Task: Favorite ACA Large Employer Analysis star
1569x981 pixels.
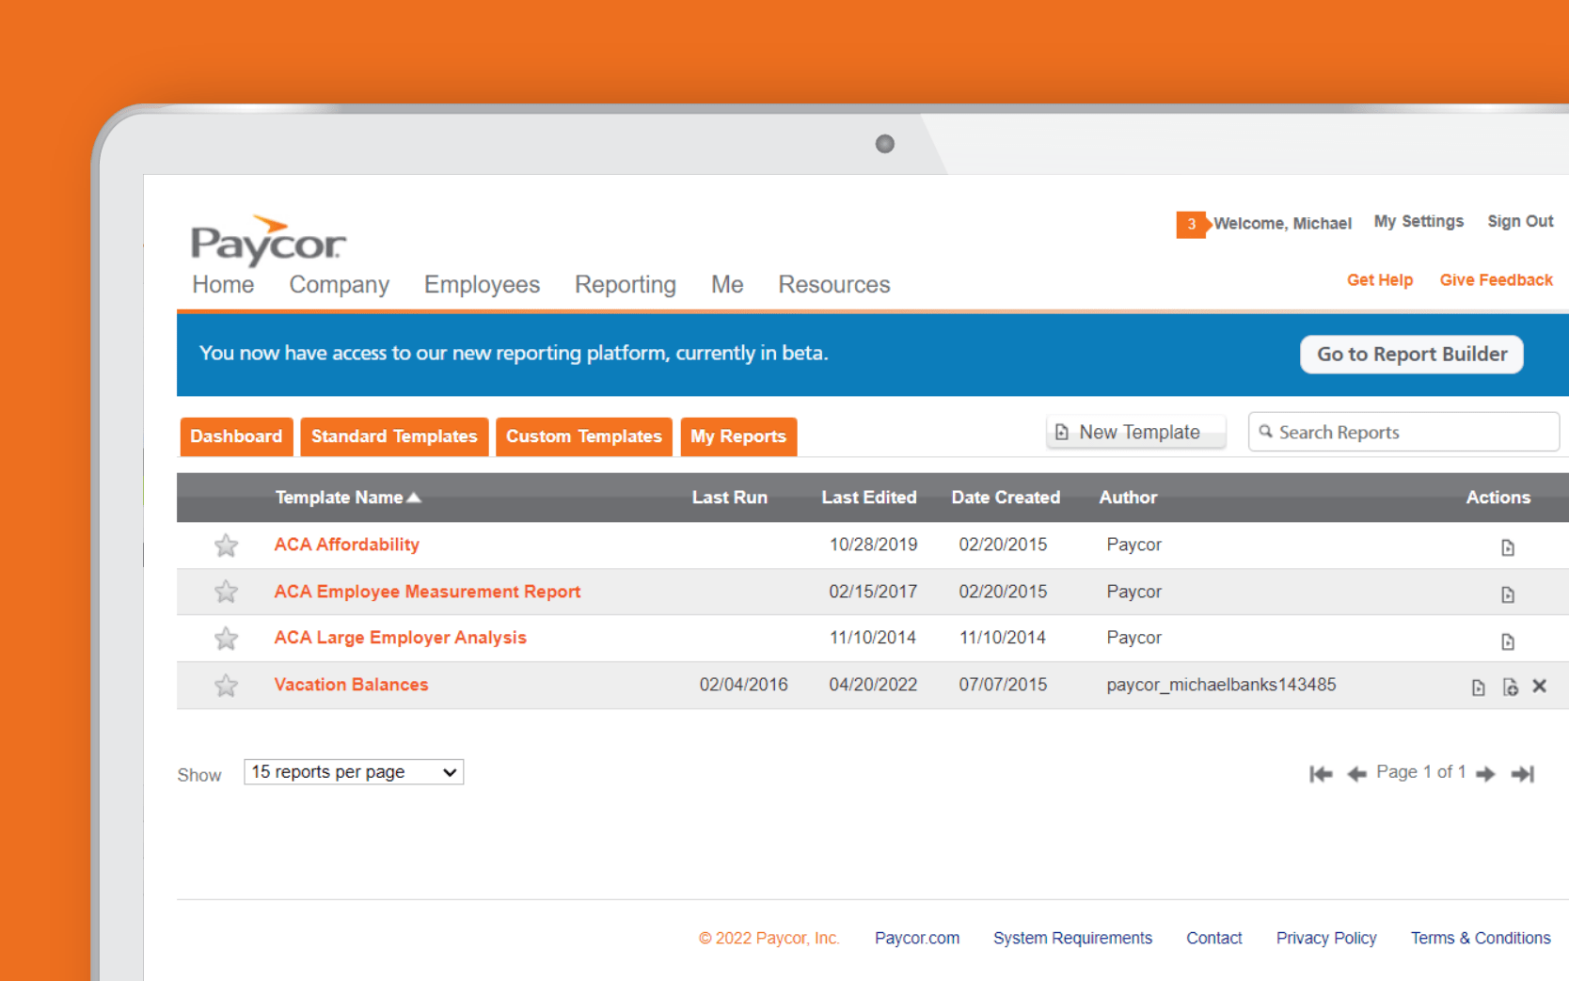Action: (226, 639)
